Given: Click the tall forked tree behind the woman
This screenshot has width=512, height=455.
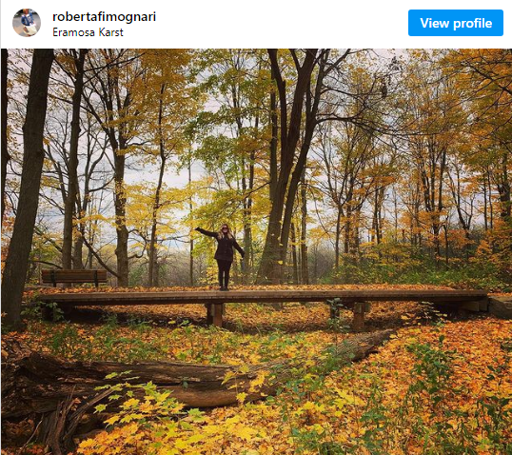Looking at the screenshot, I should 287,164.
